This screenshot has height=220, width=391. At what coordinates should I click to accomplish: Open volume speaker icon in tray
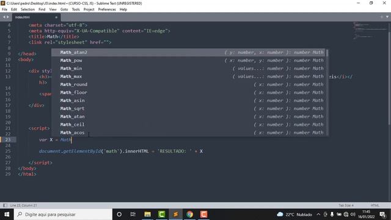[353, 215]
